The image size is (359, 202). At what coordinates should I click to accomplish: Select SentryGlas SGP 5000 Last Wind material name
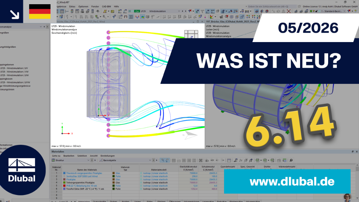82,176
